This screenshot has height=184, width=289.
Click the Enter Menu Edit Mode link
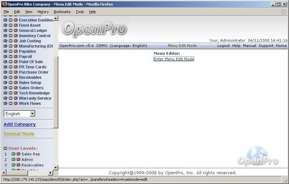(174, 59)
